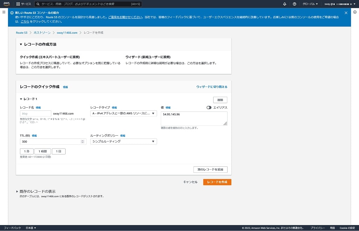Click the こちら link in banner
Image resolution: width=359 pixels, height=231 pixels.
25,21
